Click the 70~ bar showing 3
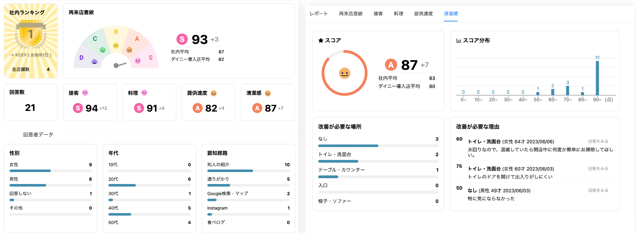 pyautogui.click(x=568, y=91)
